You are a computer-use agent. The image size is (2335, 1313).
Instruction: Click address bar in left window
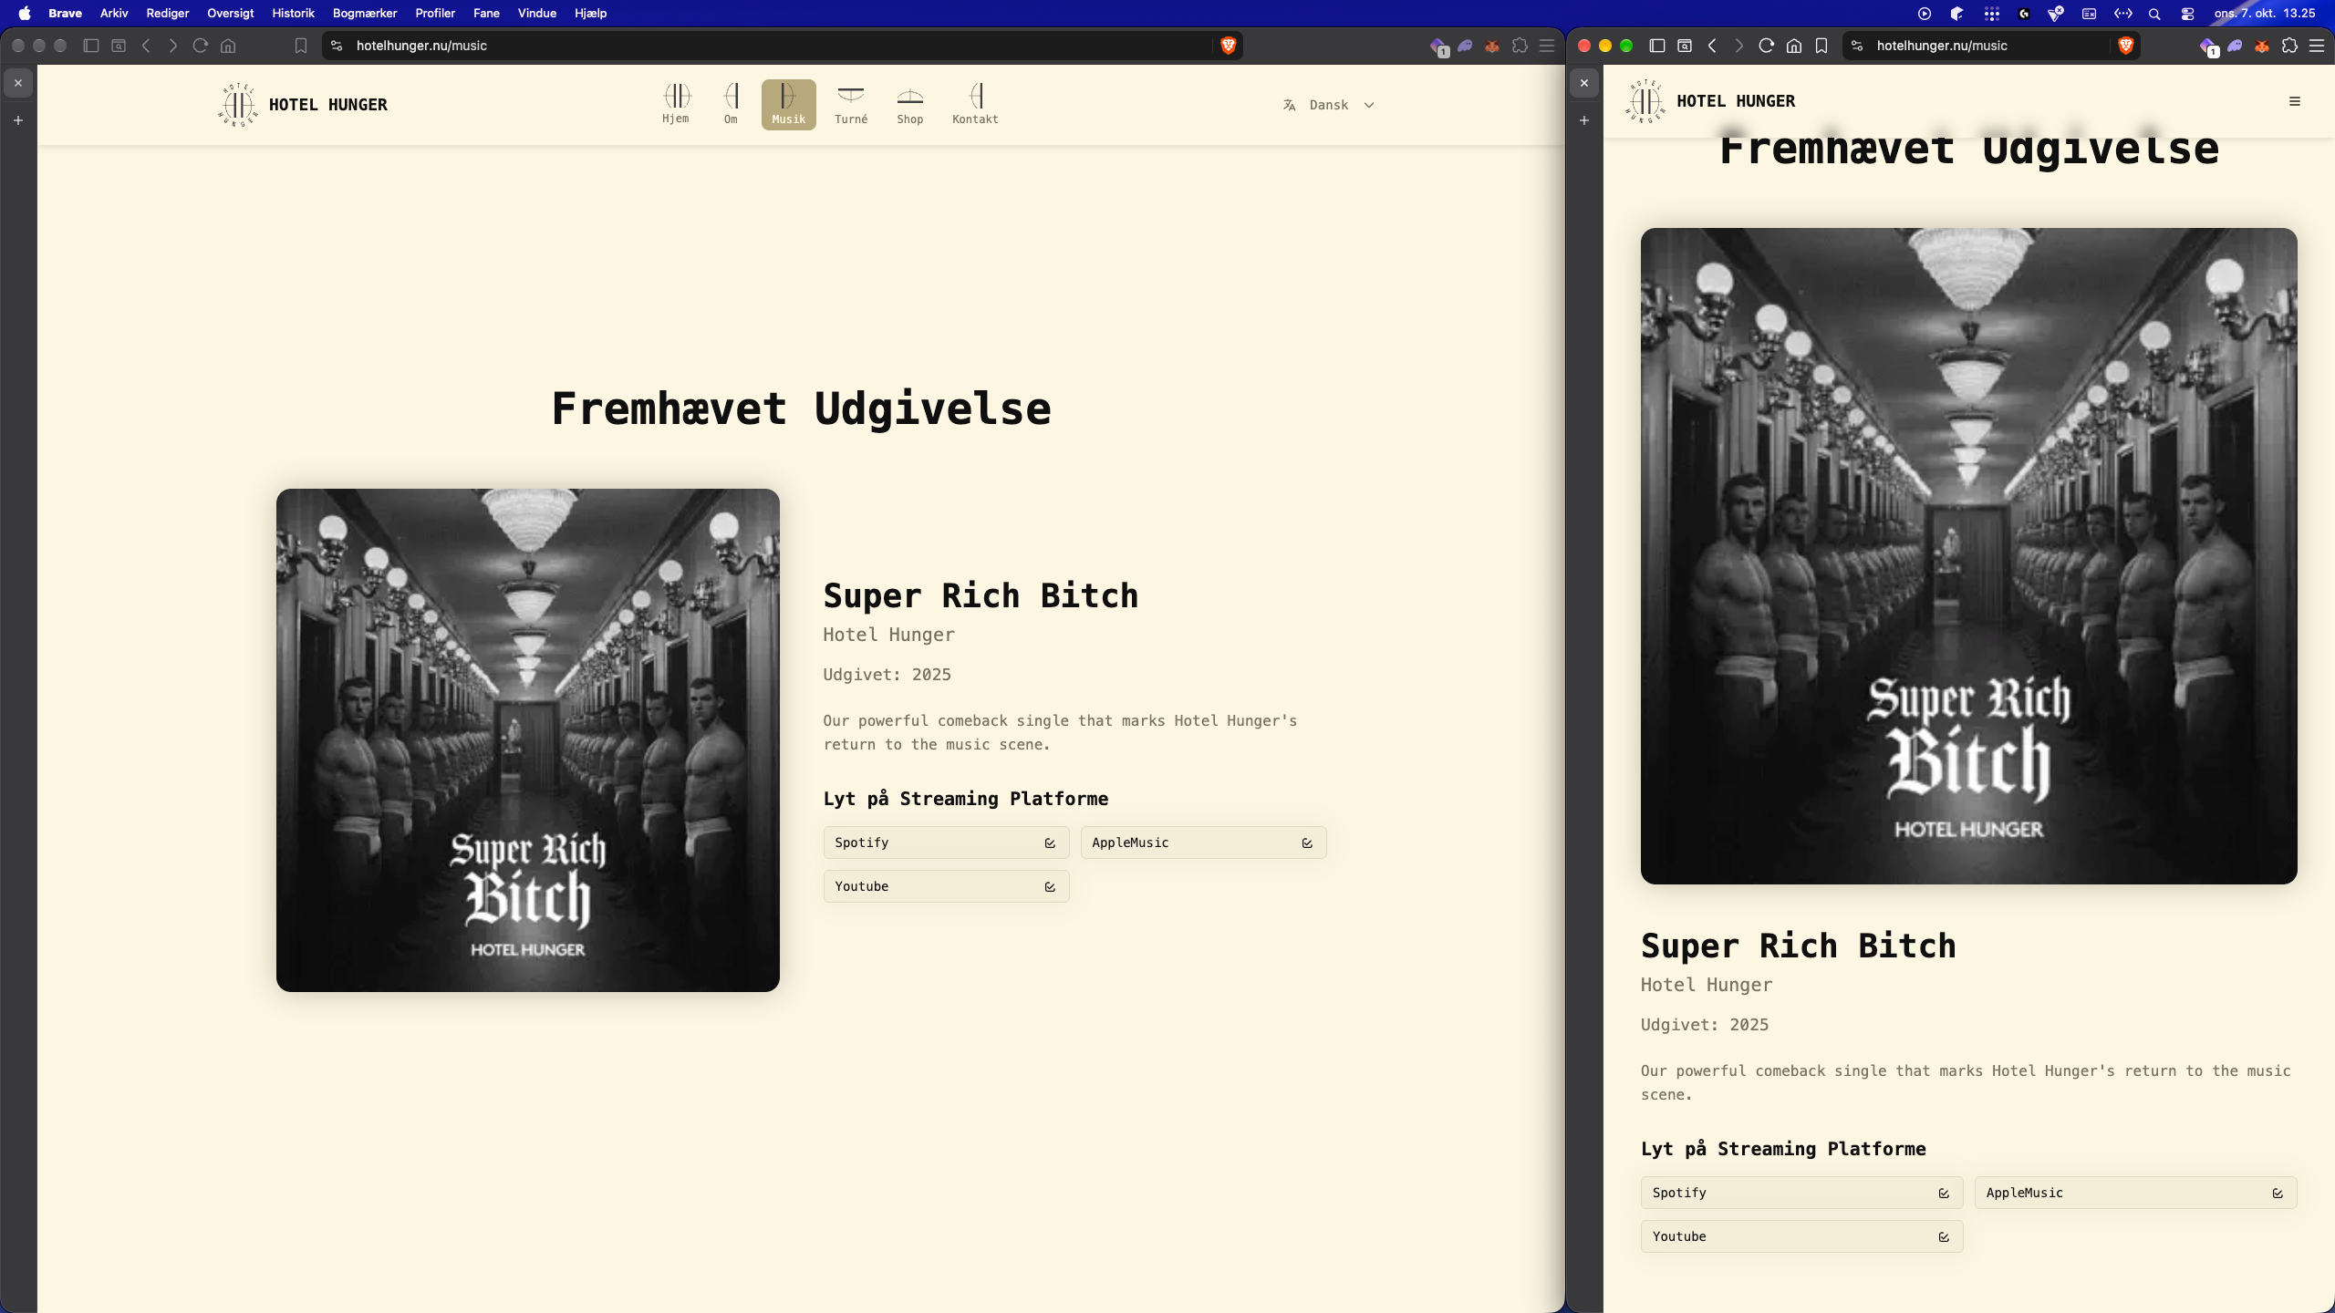click(x=783, y=46)
